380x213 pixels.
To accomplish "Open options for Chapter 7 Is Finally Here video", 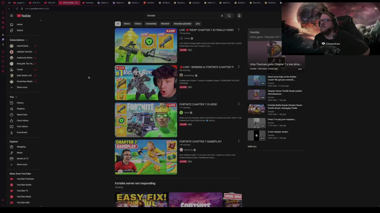I will point(239,30).
